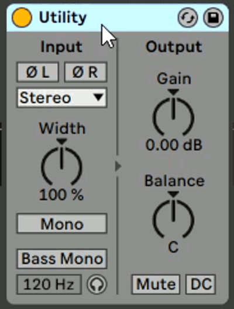Enable the Bass Mono button
The image size is (234, 309).
pos(62,259)
